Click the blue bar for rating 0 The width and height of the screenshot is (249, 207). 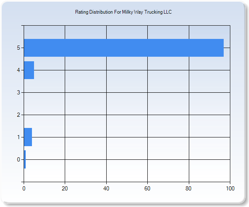25,159
